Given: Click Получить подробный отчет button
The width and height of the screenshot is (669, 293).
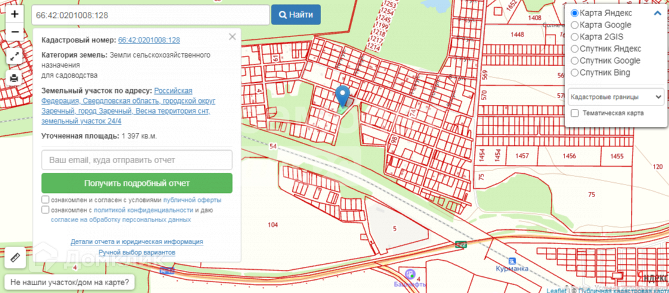Looking at the screenshot, I should 137,183.
